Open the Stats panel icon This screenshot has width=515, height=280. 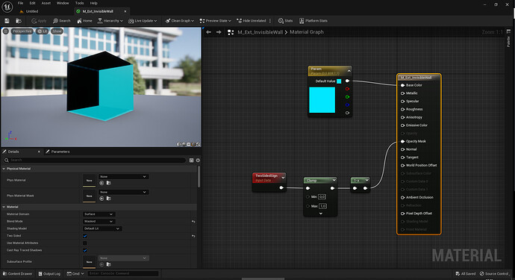click(285, 21)
